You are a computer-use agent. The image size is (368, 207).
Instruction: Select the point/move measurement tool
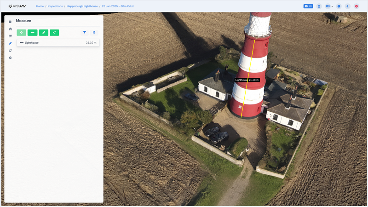(21, 32)
